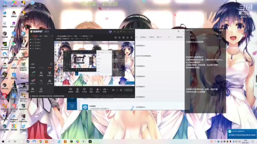Open the user avatar in streaming app titlebar
This screenshot has width=257, height=144.
click(110, 31)
